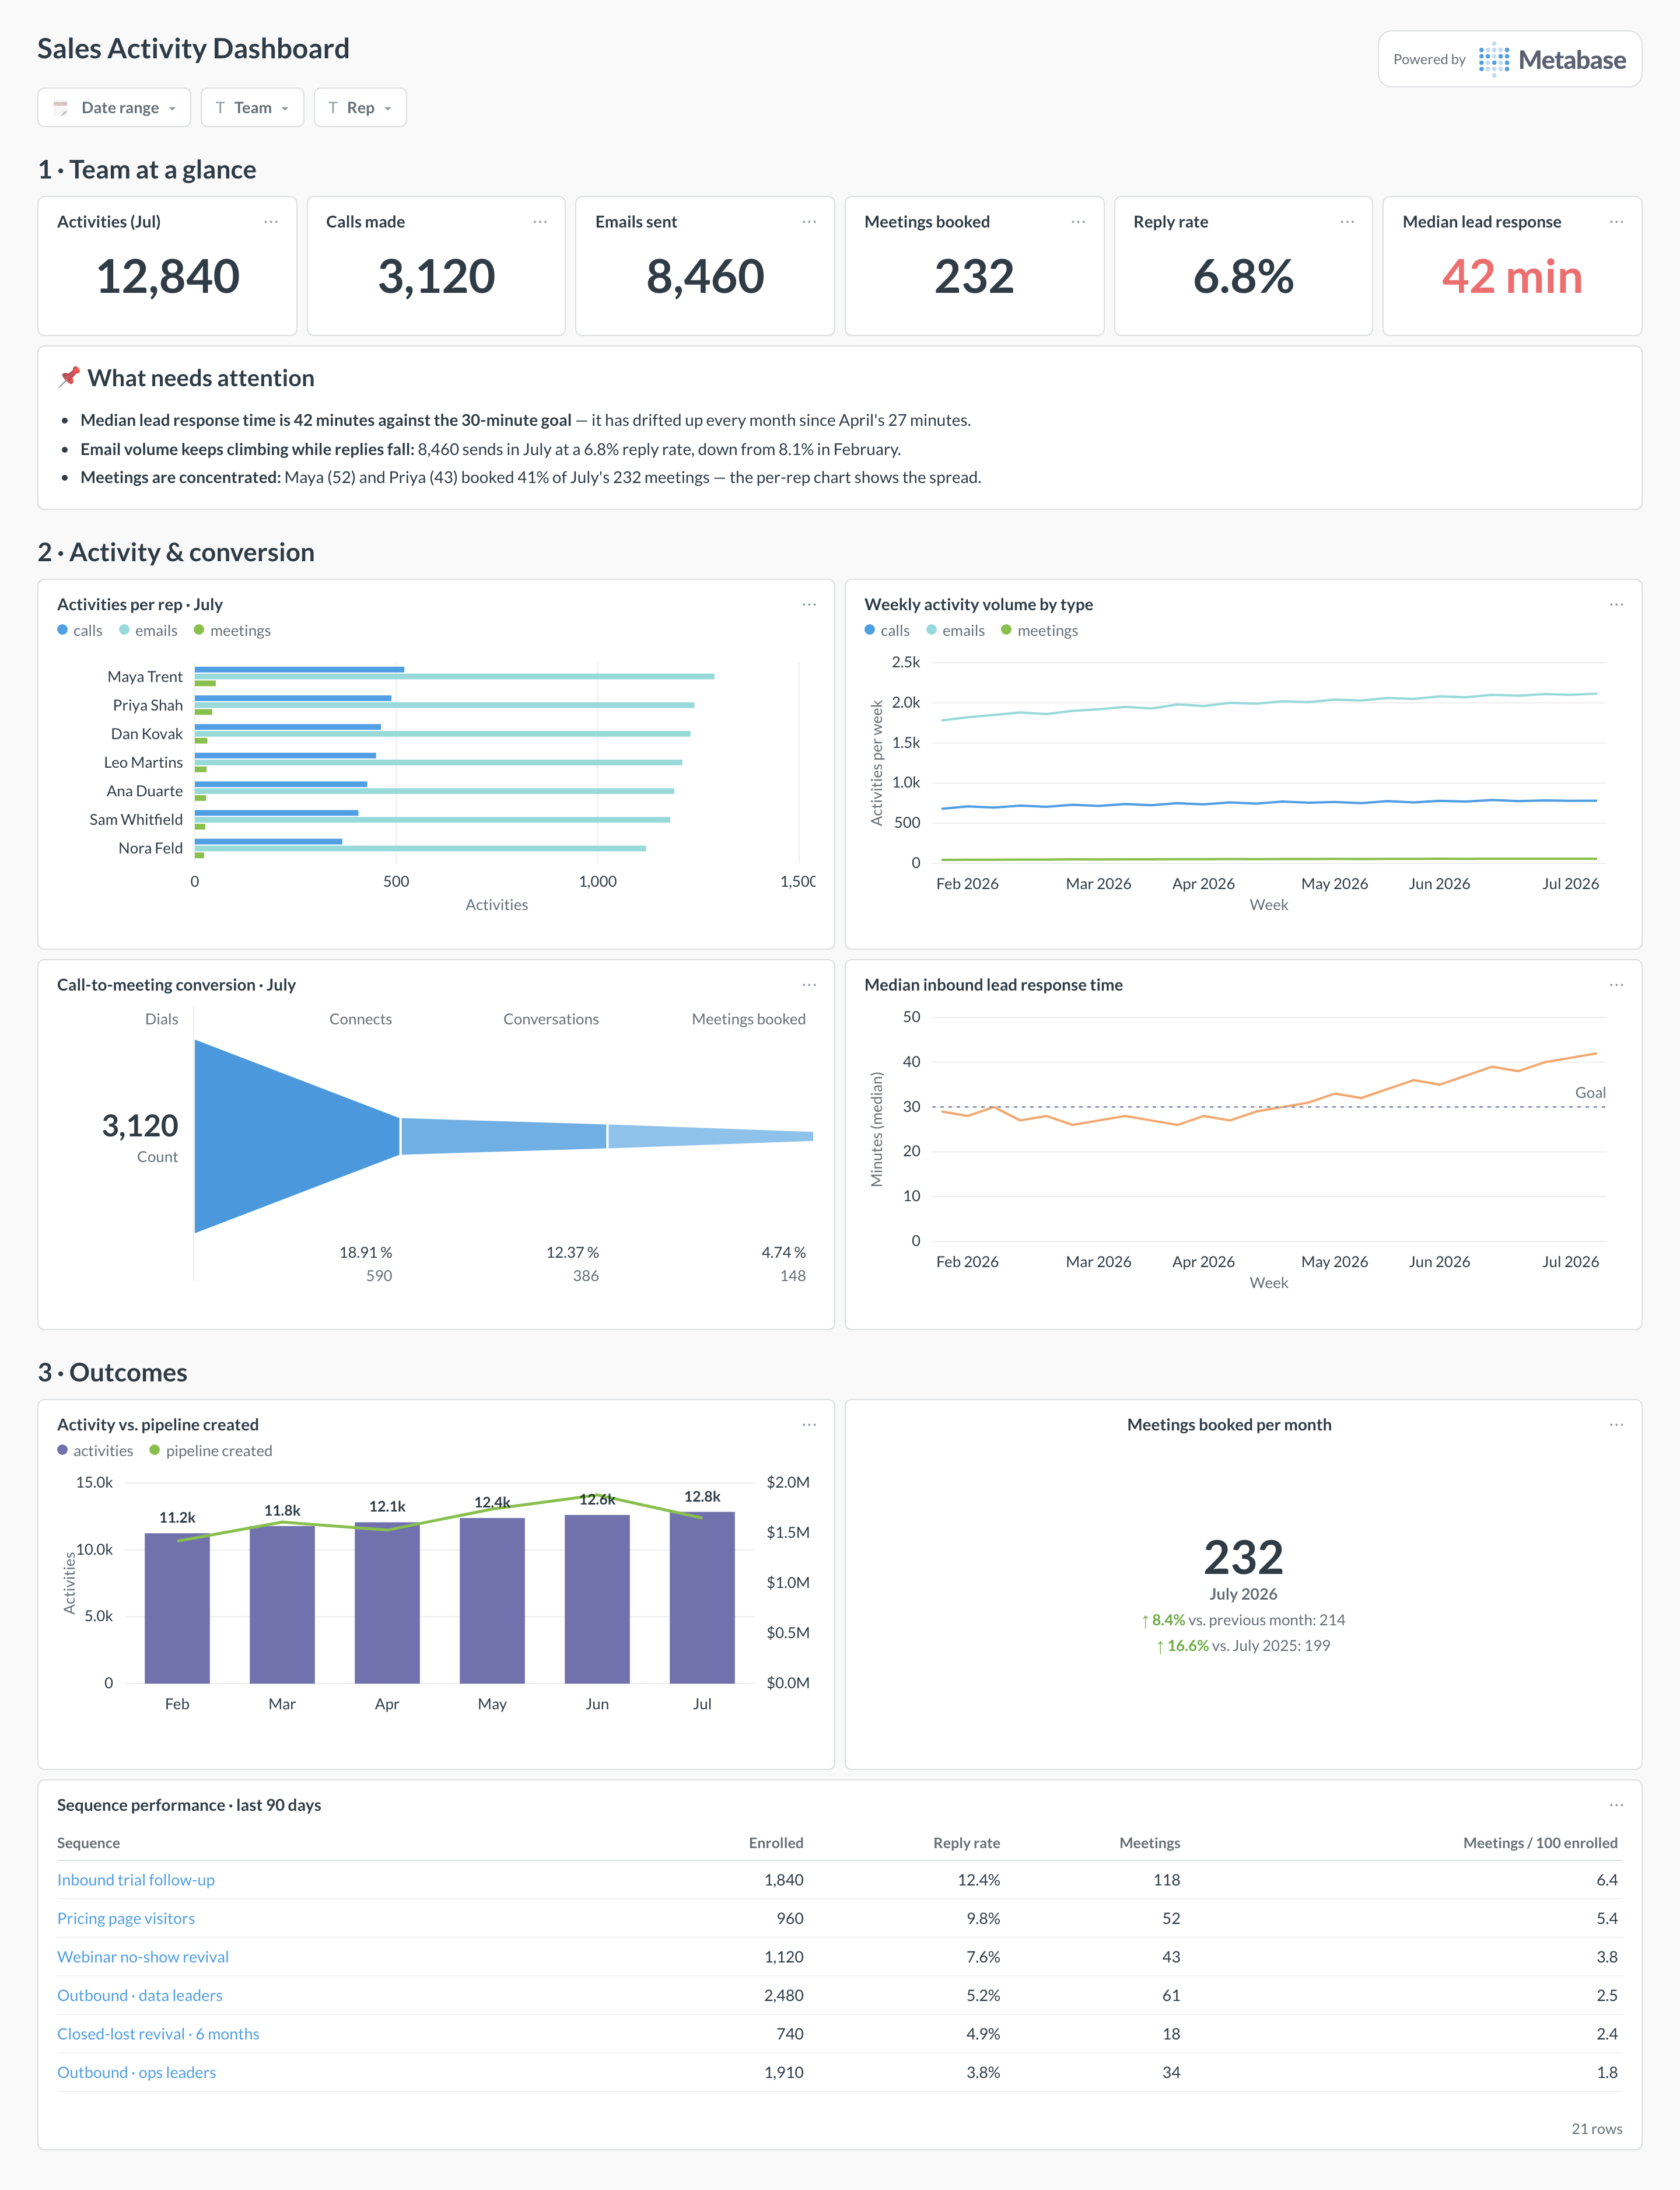Click the 12.37 % Conversations funnel percentage
This screenshot has width=1680, height=2190.
tap(572, 1253)
